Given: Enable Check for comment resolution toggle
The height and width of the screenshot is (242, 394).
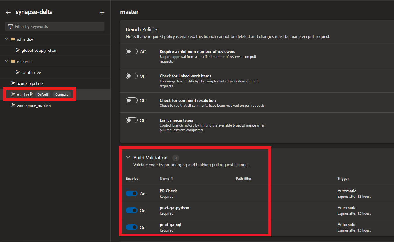Looking at the screenshot, I should (x=132, y=100).
